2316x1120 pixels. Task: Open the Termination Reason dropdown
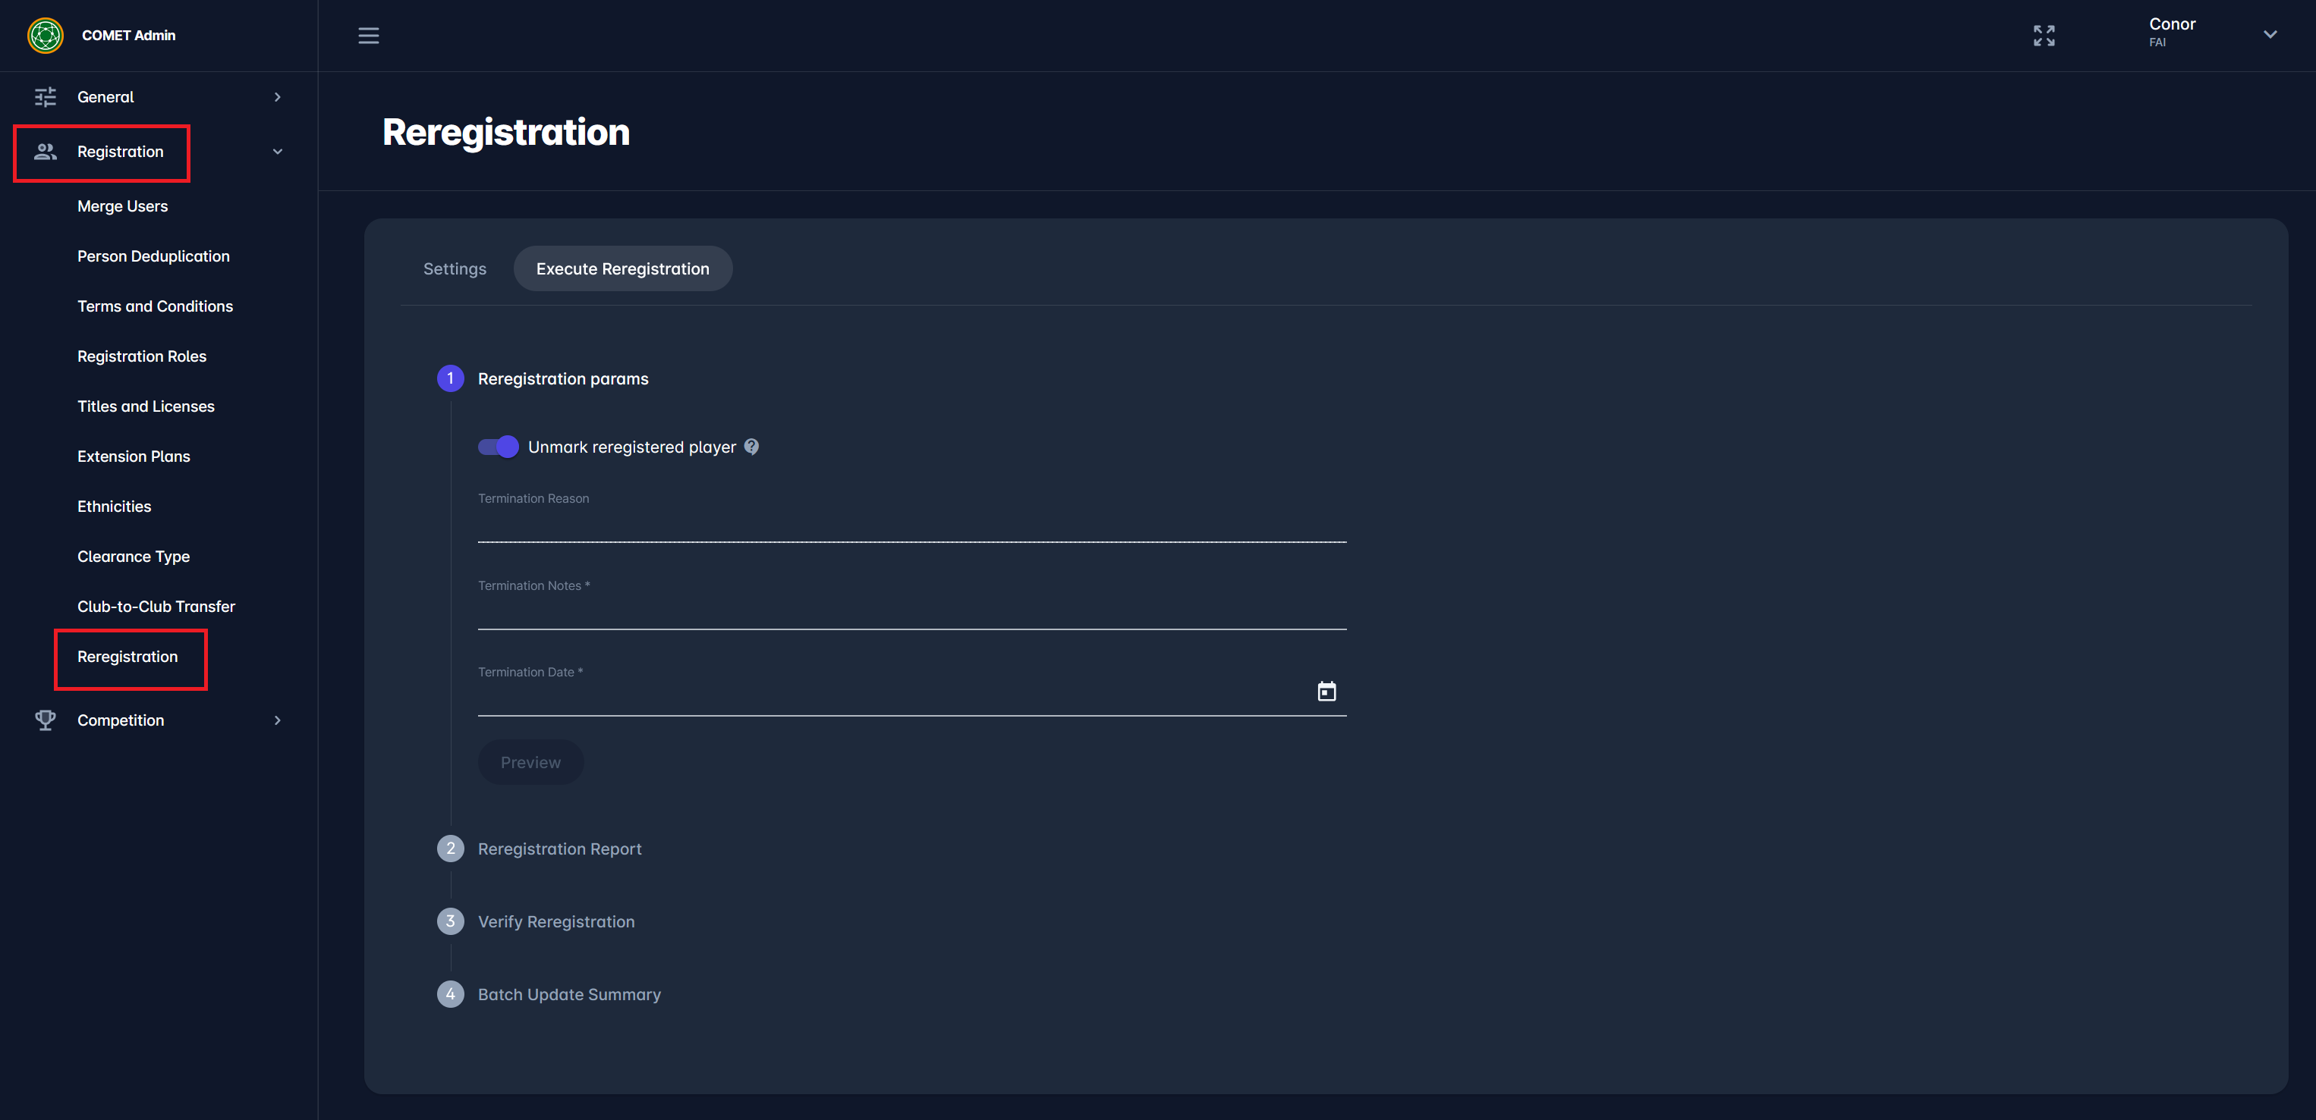(911, 525)
